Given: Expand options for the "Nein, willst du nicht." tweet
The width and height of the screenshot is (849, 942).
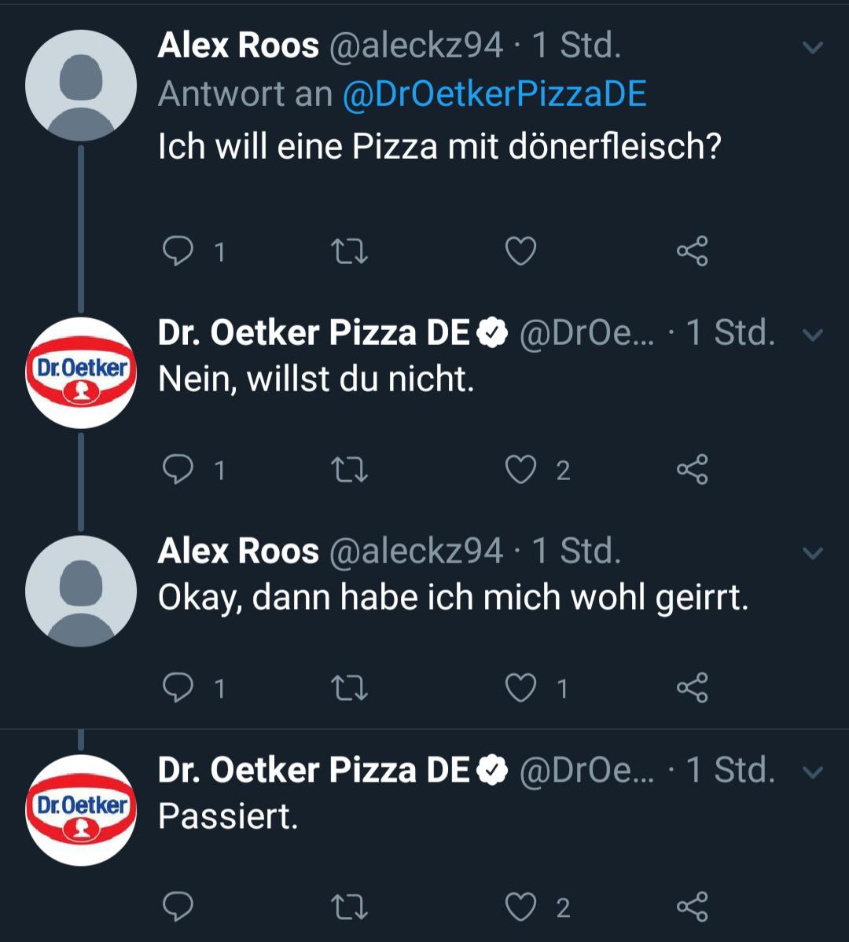Looking at the screenshot, I should (813, 335).
